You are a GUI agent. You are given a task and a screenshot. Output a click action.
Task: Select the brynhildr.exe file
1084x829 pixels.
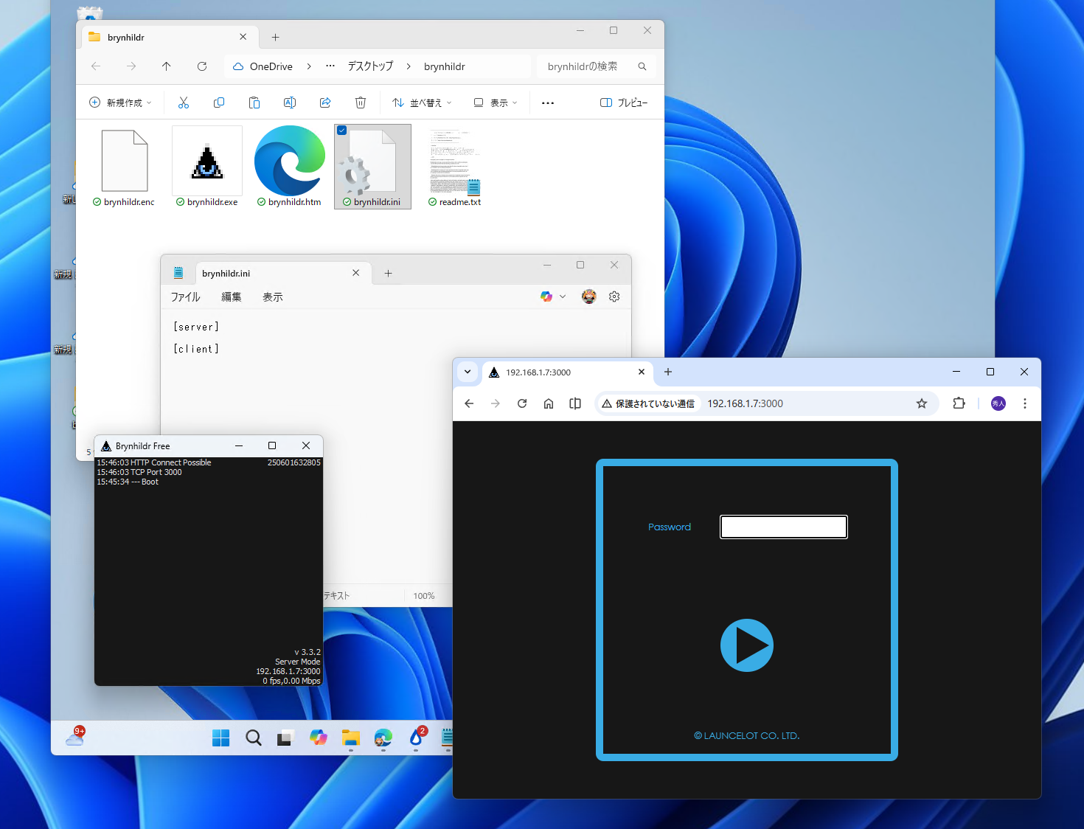[207, 167]
